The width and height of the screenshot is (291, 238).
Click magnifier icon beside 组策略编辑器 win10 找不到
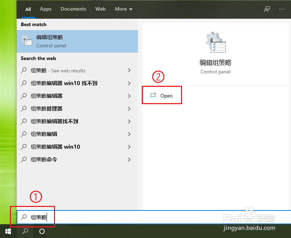pos(24,83)
